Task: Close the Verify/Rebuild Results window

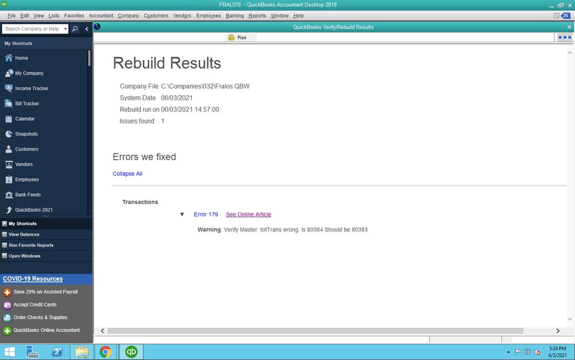Action: (x=569, y=27)
